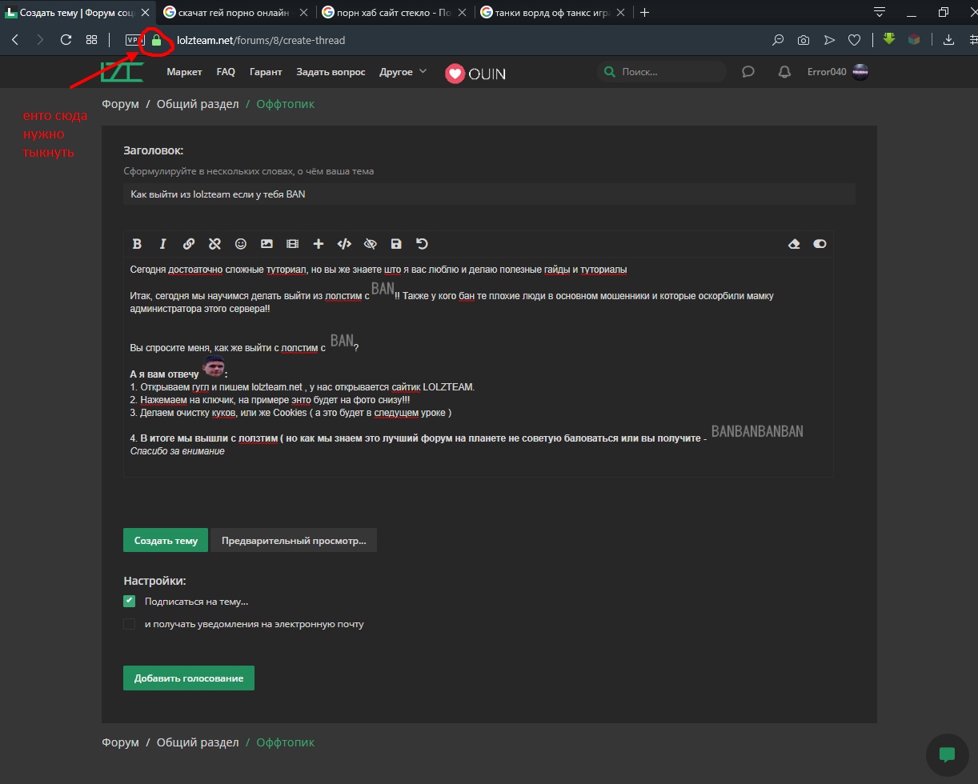Add hidden content with the crossed-eye icon
This screenshot has height=784, width=978.
tap(370, 244)
